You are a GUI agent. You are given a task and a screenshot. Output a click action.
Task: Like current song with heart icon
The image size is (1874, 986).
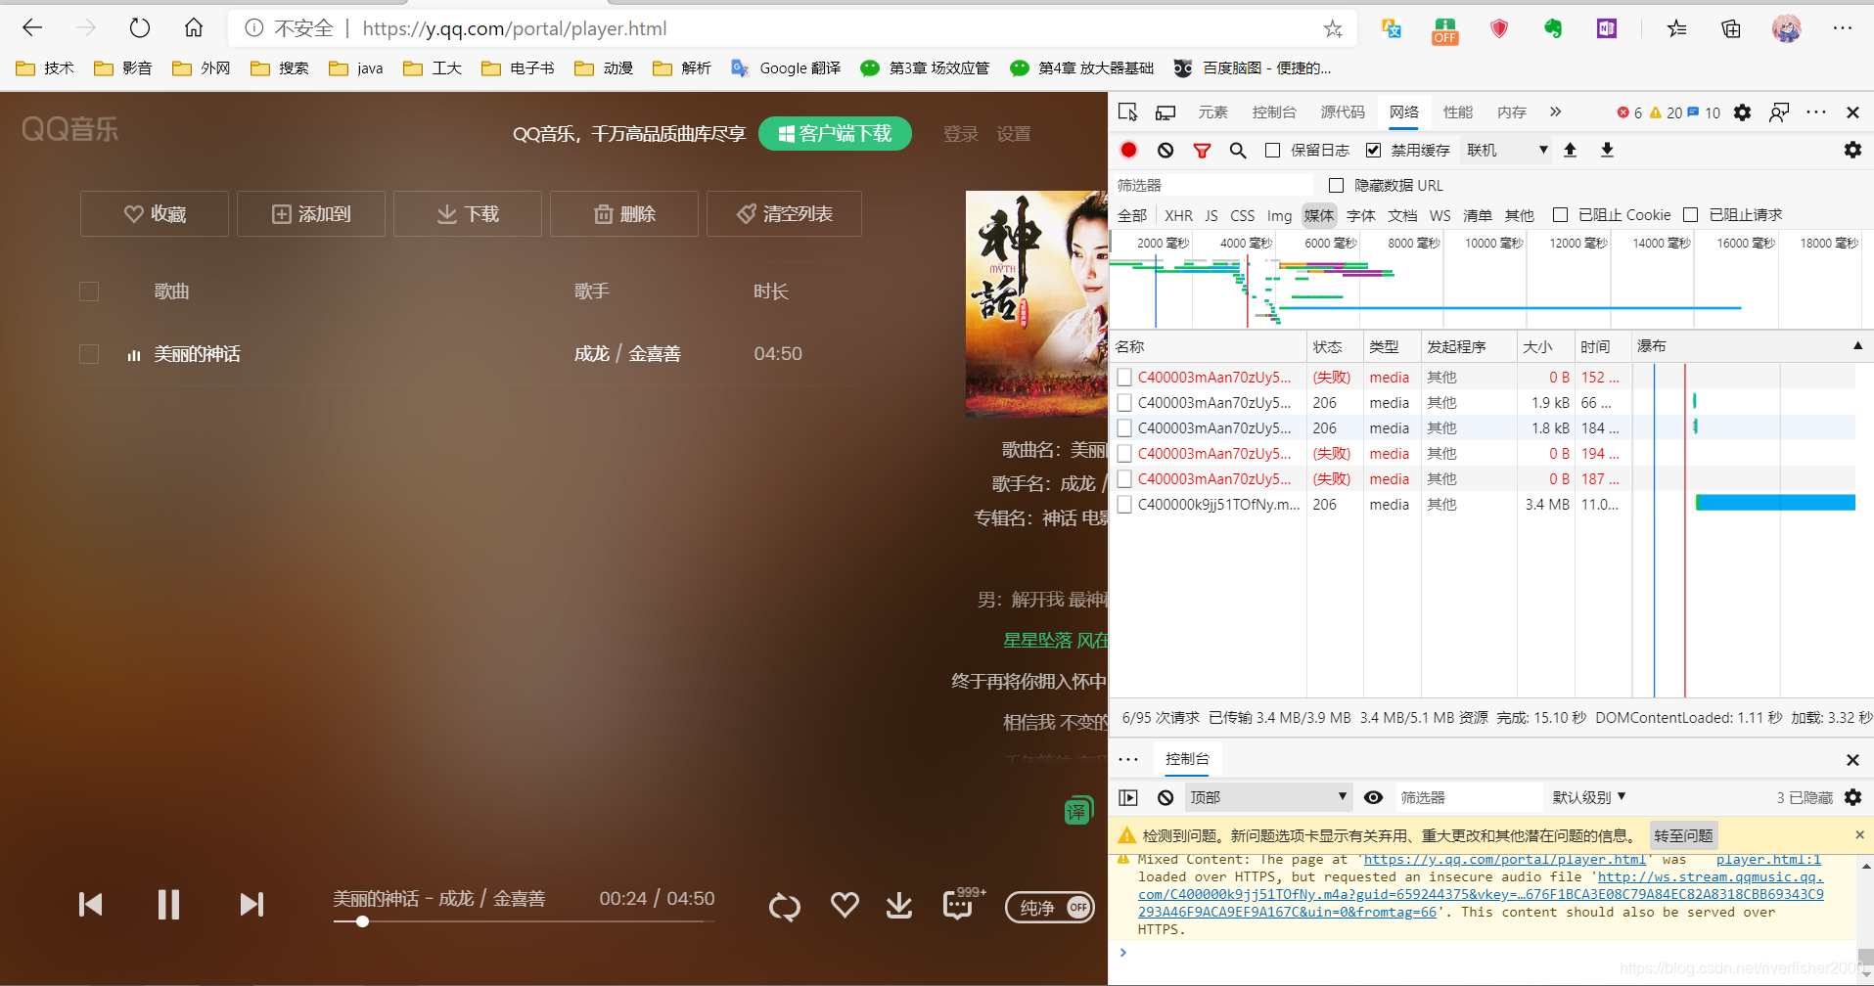[x=845, y=905]
